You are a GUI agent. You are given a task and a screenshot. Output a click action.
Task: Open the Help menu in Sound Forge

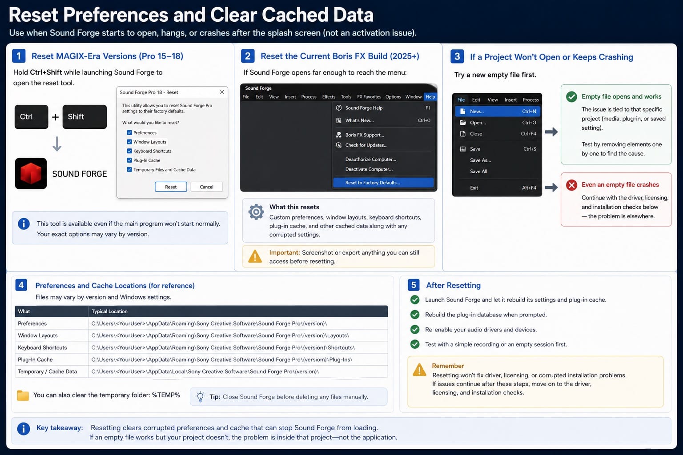tap(430, 97)
